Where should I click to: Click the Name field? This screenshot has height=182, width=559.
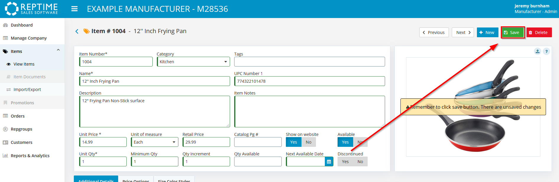click(x=154, y=81)
